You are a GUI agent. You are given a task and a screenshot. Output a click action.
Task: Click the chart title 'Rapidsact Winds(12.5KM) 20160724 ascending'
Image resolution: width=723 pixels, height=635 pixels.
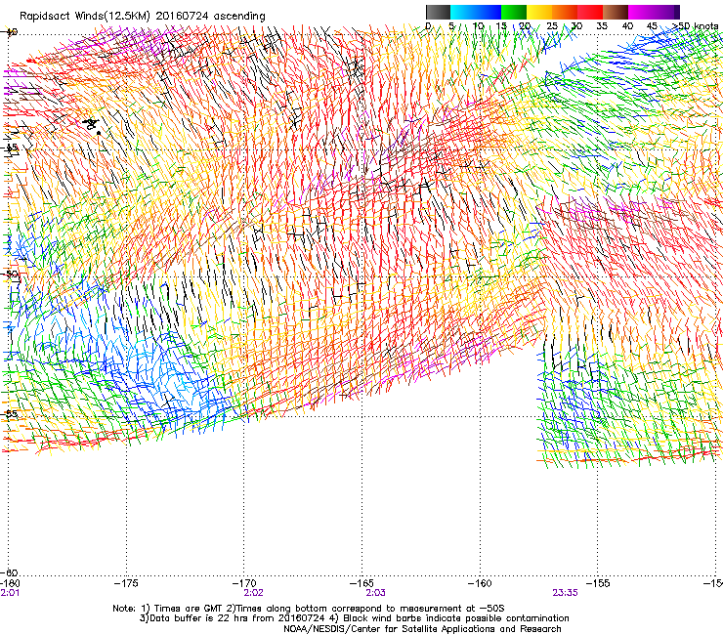pos(143,17)
